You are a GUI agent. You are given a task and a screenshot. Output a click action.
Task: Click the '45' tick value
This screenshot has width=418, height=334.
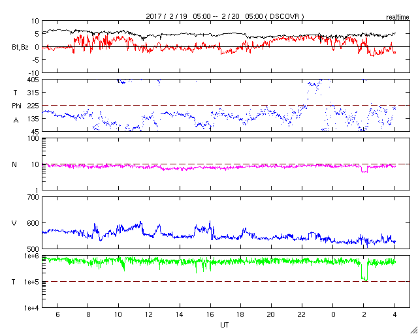tap(35, 132)
